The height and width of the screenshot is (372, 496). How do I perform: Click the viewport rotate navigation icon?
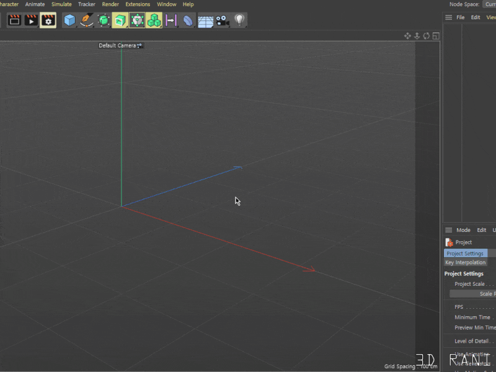(426, 35)
